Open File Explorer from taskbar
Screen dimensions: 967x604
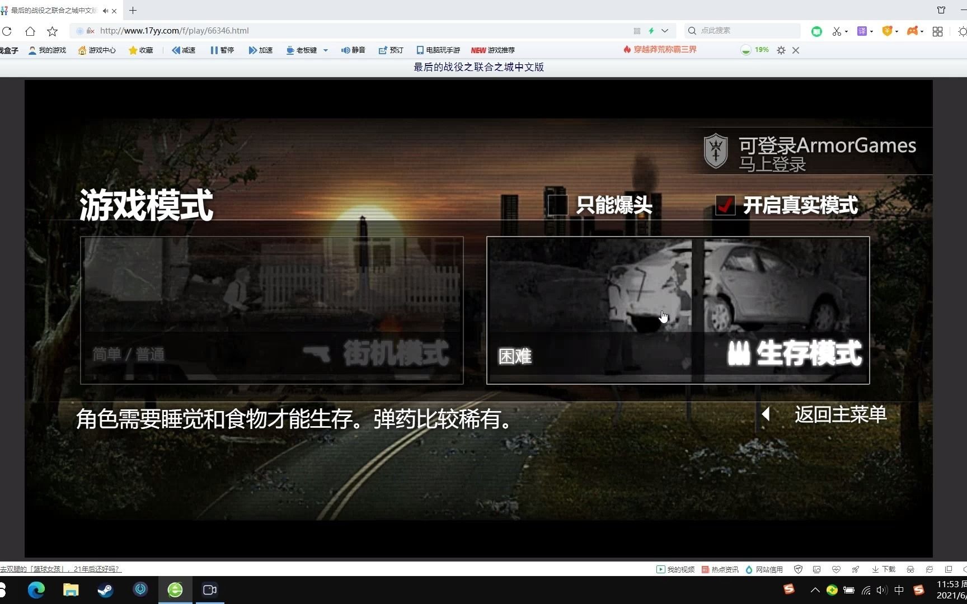(x=71, y=589)
